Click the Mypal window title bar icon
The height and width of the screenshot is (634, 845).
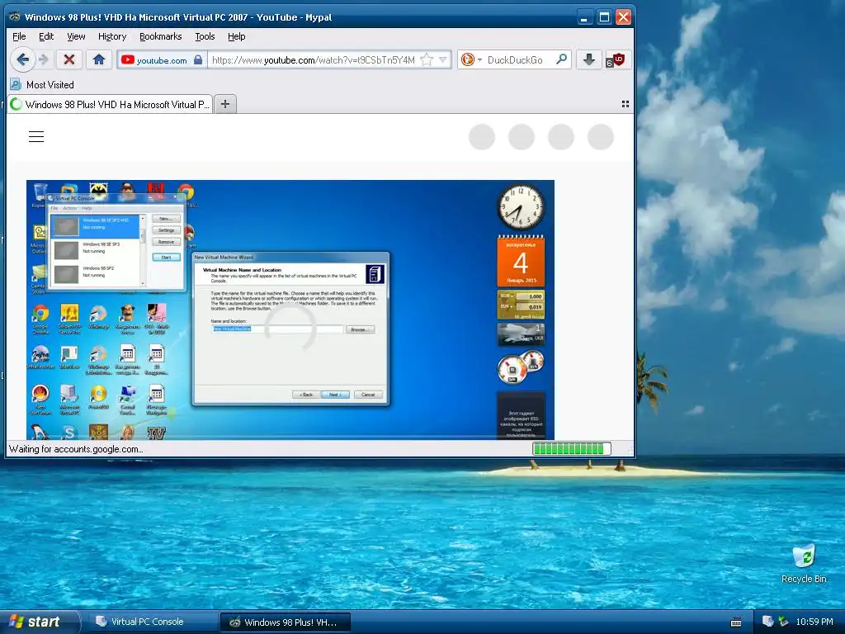point(15,17)
